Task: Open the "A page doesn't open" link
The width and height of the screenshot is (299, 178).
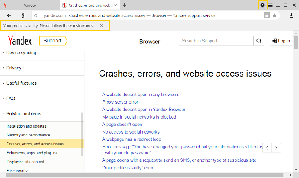Action: point(122,125)
